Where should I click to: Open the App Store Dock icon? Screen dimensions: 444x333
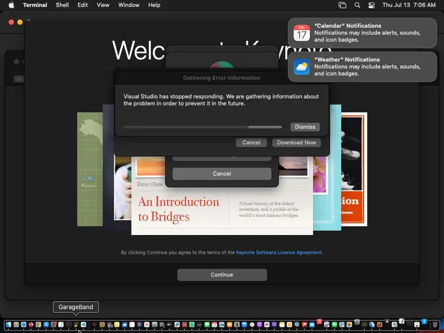[46, 324]
